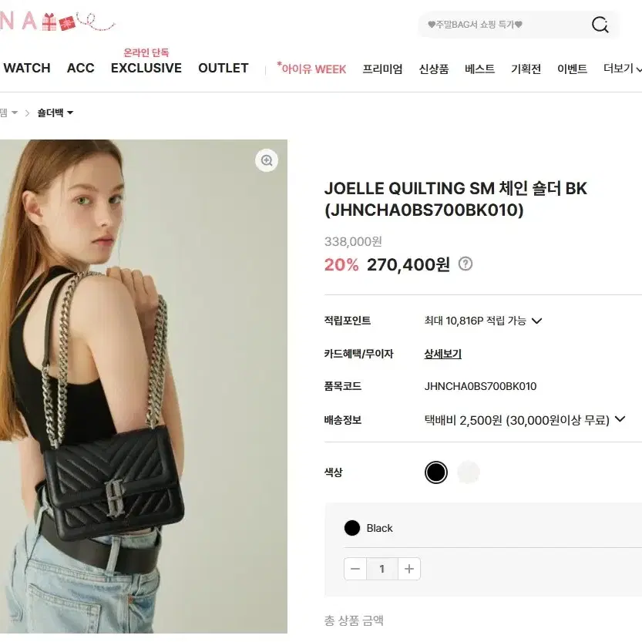
Task: Click the search input field
Action: coord(503,25)
